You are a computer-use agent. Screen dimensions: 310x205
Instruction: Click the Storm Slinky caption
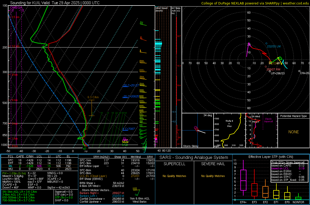tap(190, 146)
